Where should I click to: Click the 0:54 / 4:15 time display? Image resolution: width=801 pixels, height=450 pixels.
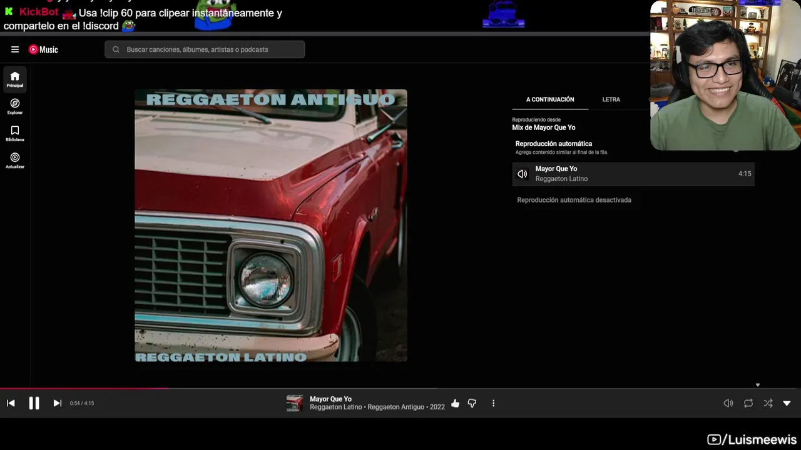point(82,403)
